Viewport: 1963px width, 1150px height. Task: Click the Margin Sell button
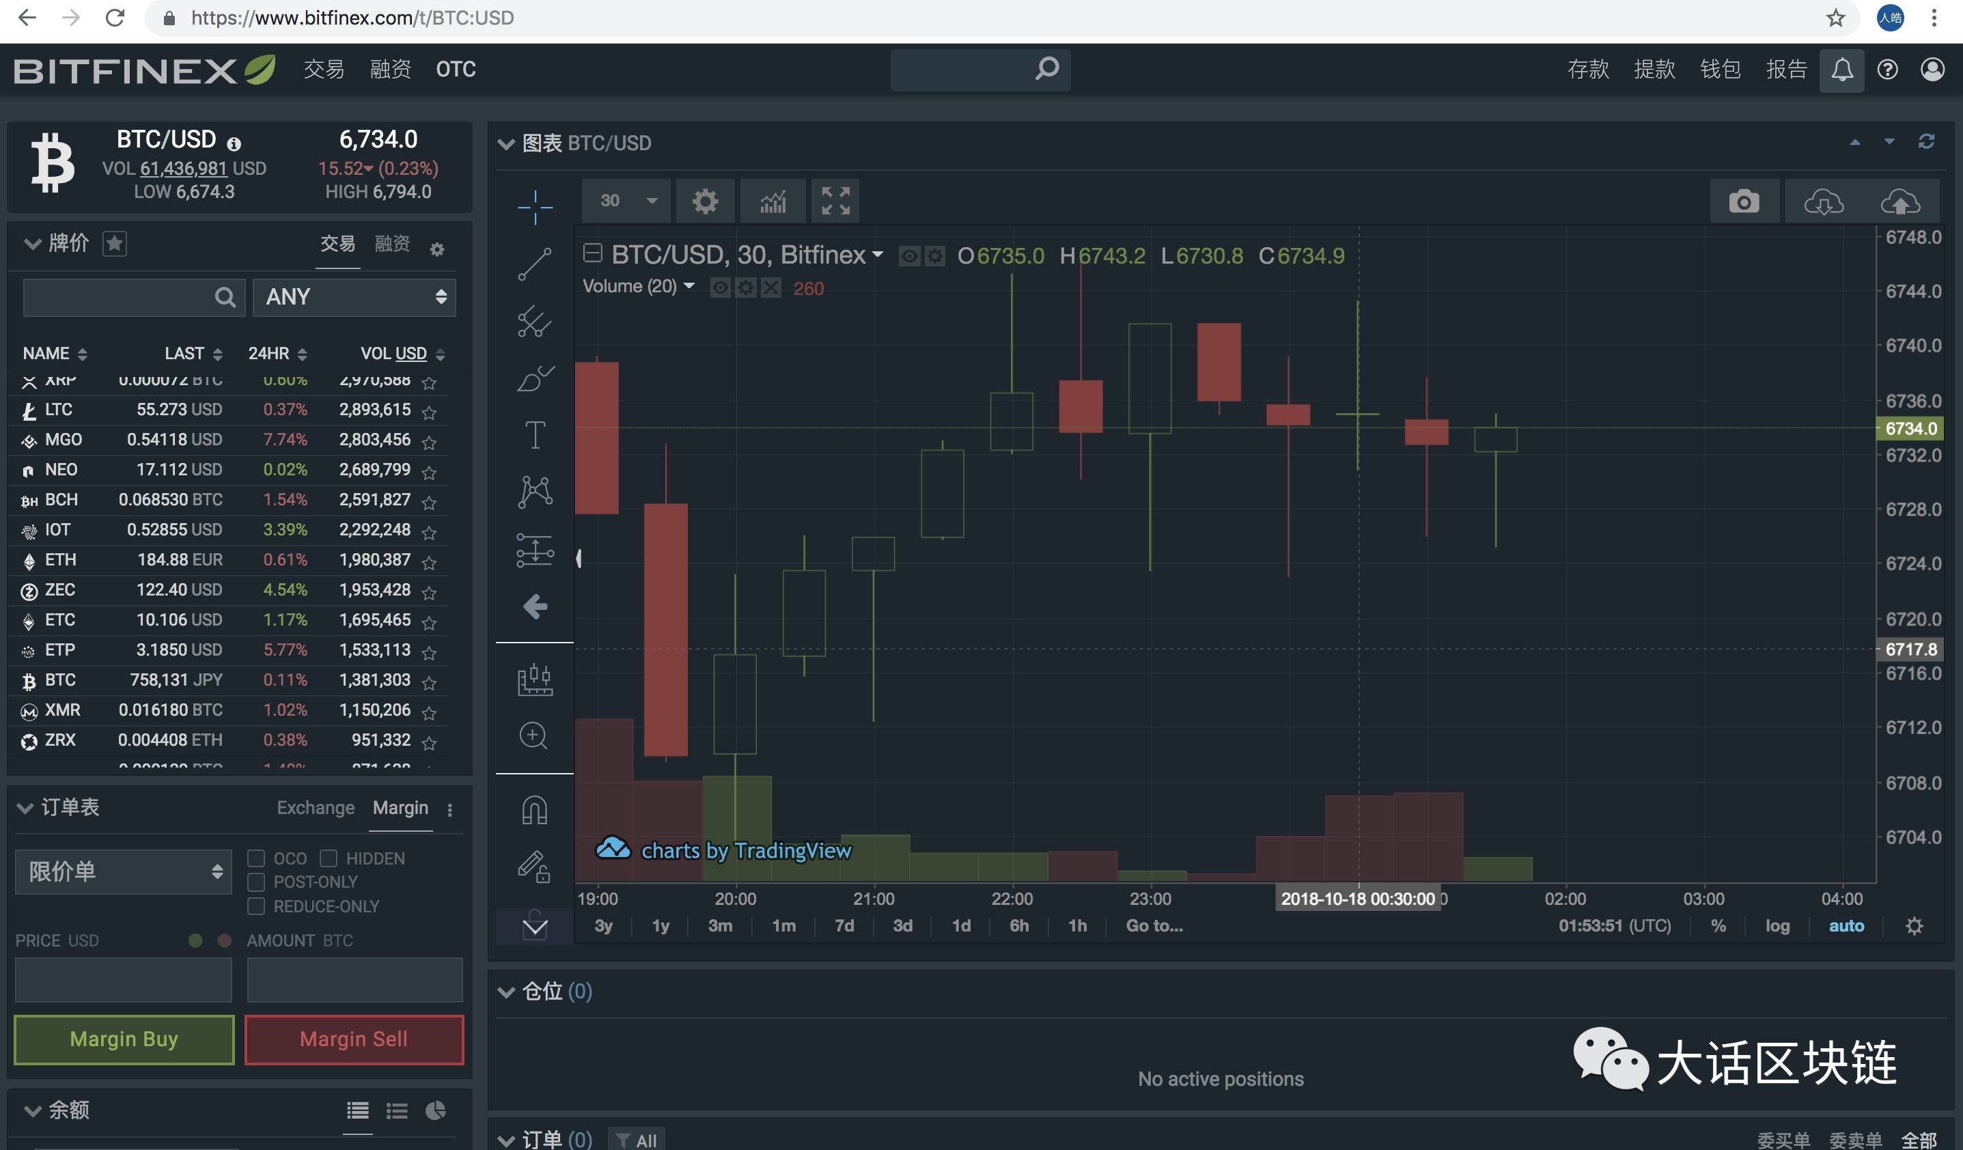pyautogui.click(x=354, y=1039)
